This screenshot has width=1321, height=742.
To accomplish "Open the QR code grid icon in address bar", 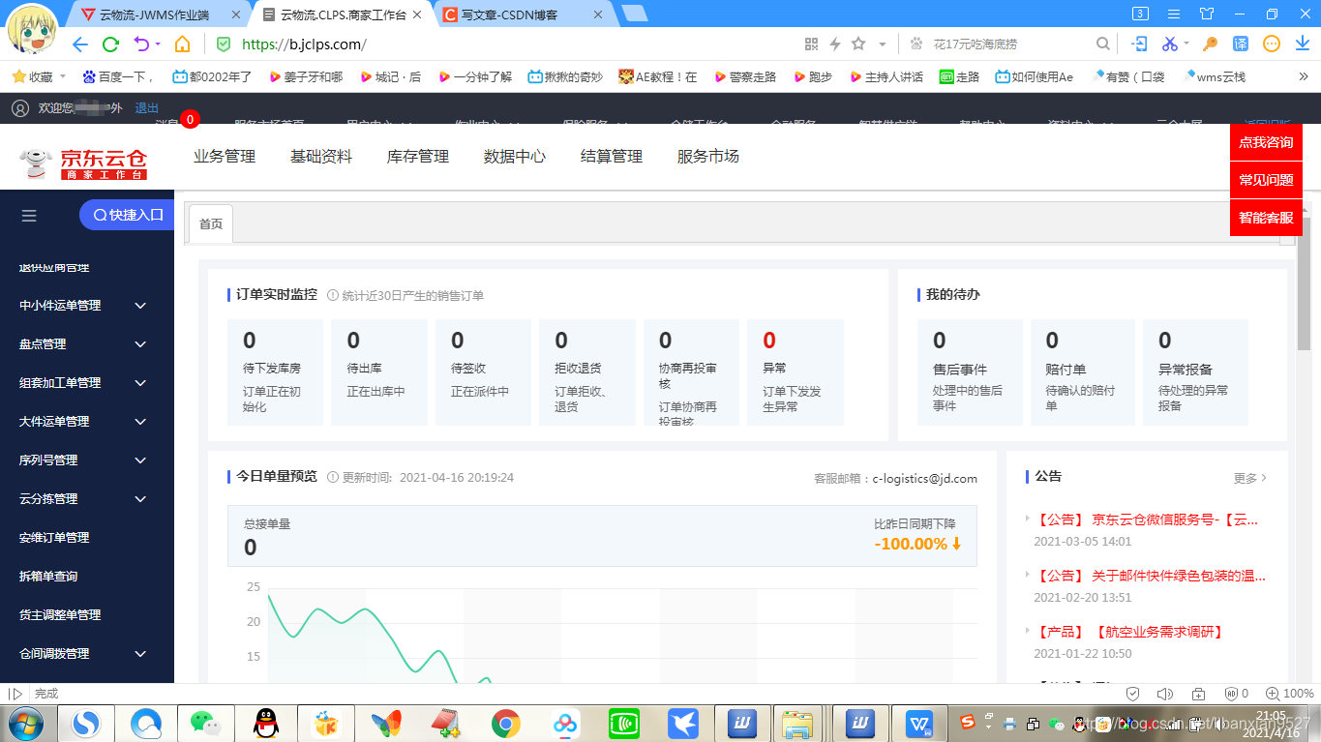I will pyautogui.click(x=812, y=45).
